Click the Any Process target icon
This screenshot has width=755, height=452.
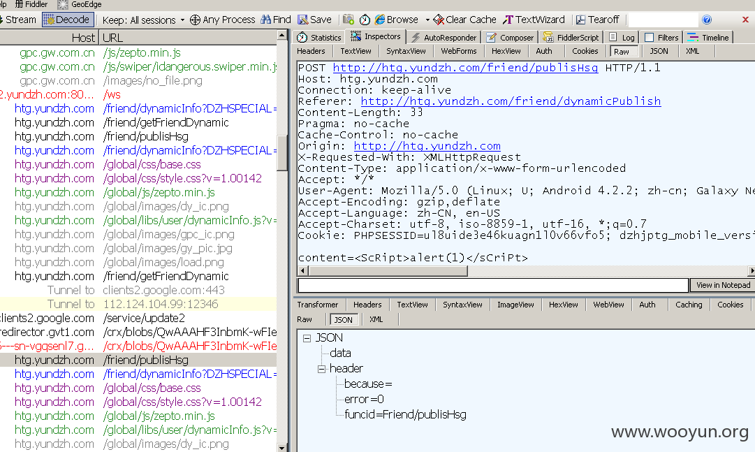coord(195,20)
